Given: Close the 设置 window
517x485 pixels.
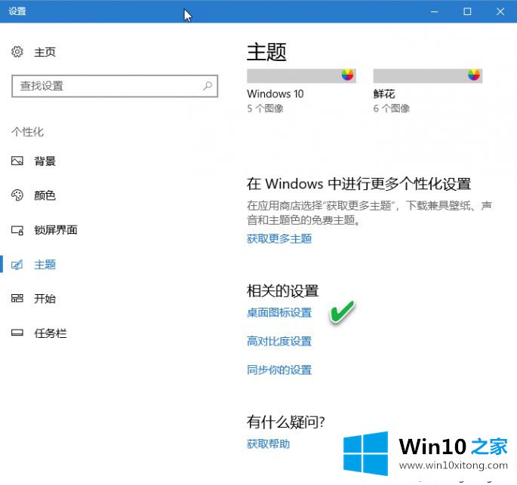Looking at the screenshot, I should pos(500,11).
